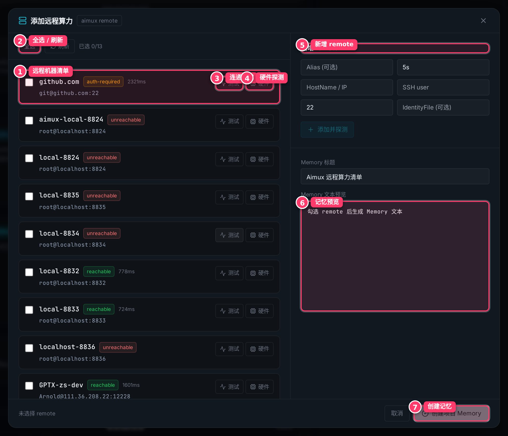Screen dimensions: 508x436
Task: Run the connectivity test for aimux-local-8824
Action: tap(229, 122)
